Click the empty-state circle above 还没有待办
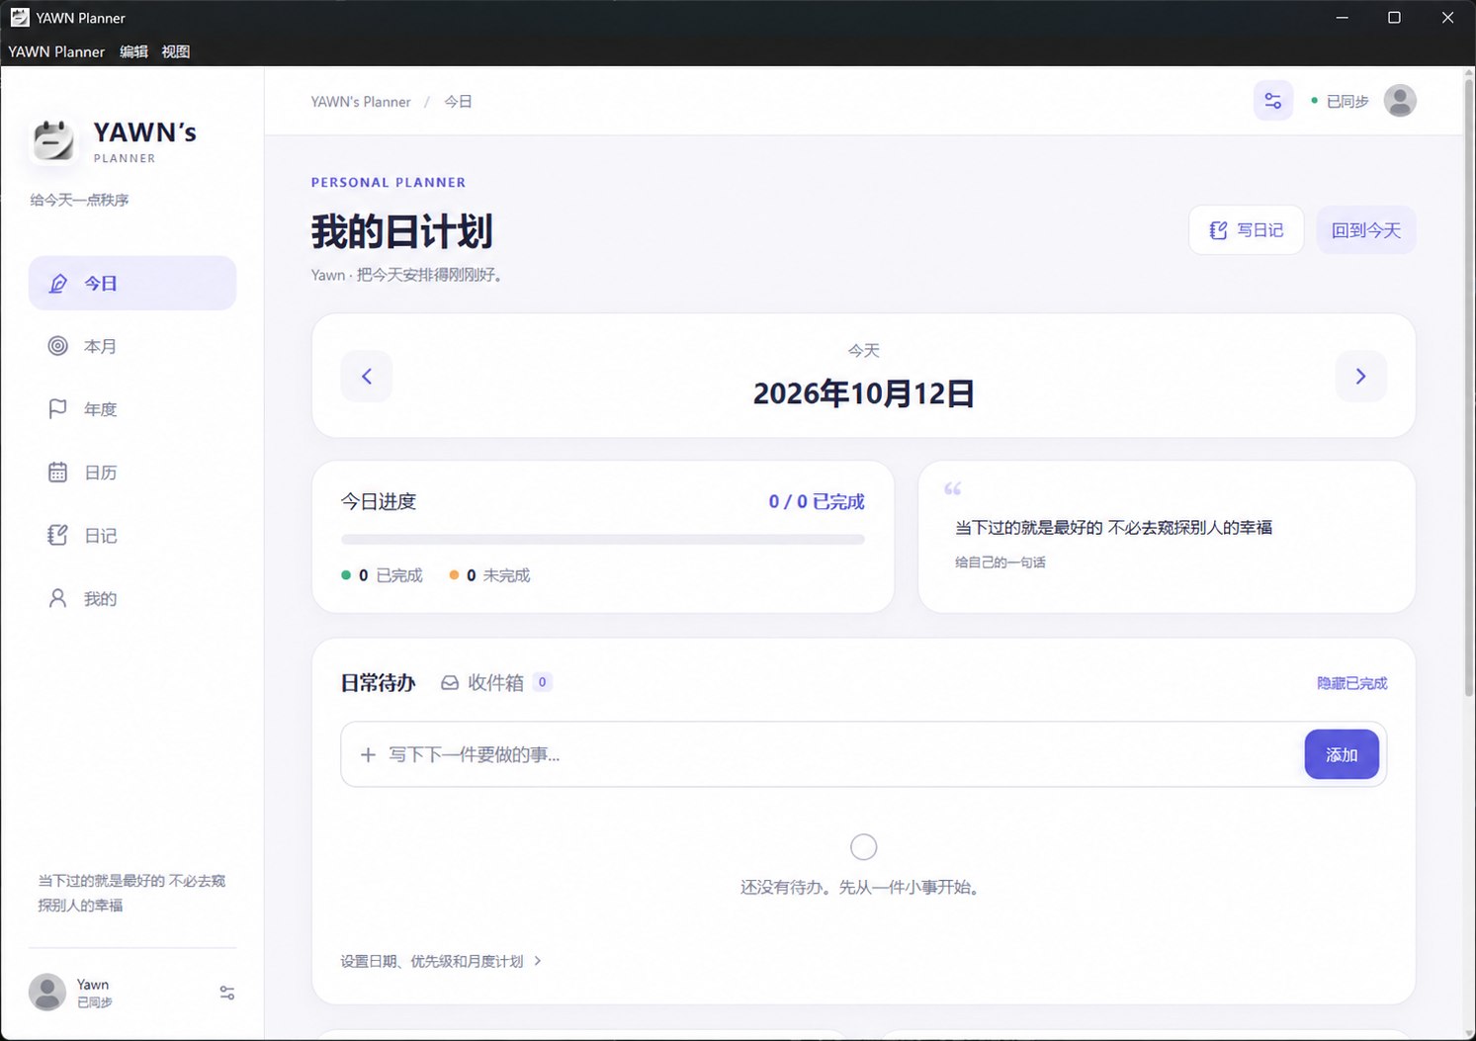The image size is (1476, 1041). pos(864,847)
